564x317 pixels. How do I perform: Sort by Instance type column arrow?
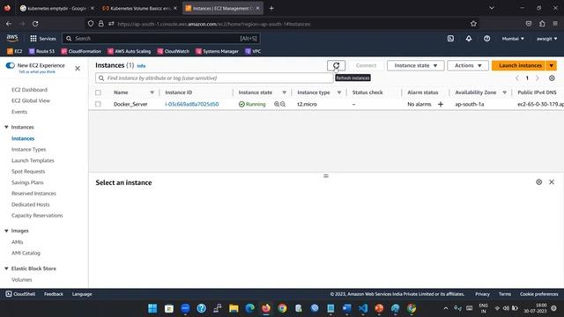point(338,92)
